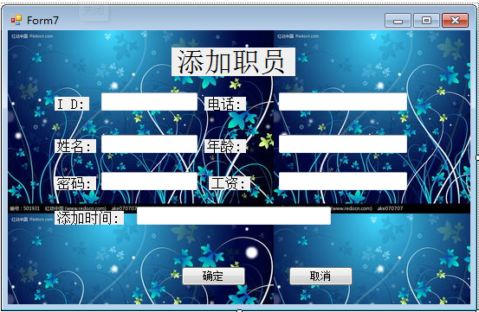This screenshot has width=479, height=312.
Task: Click the 密码: label
Action: coord(75,183)
